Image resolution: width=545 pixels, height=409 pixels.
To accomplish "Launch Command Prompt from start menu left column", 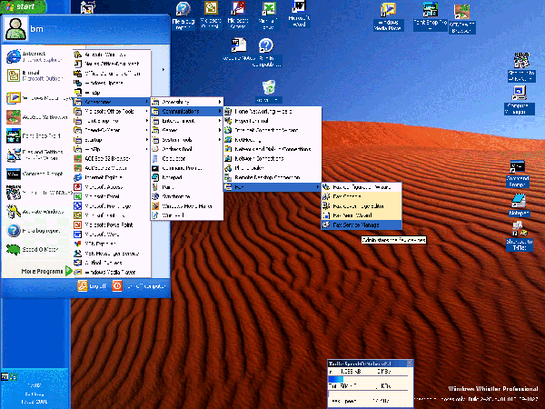I will pos(35,174).
